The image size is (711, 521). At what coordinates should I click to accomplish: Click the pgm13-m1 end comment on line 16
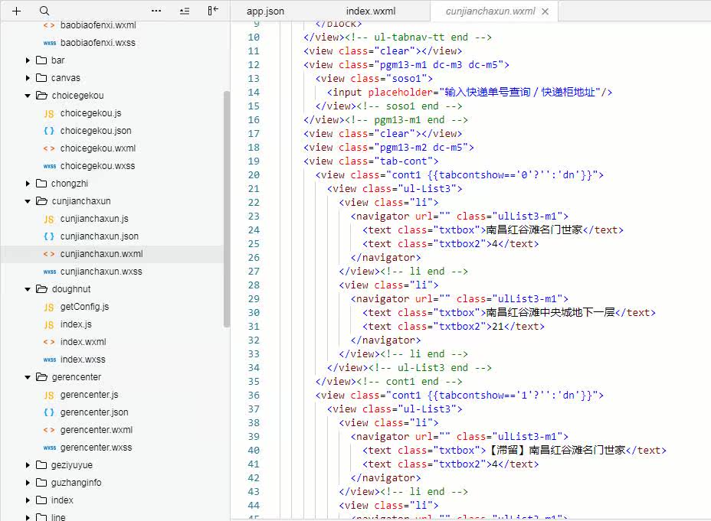(406, 120)
